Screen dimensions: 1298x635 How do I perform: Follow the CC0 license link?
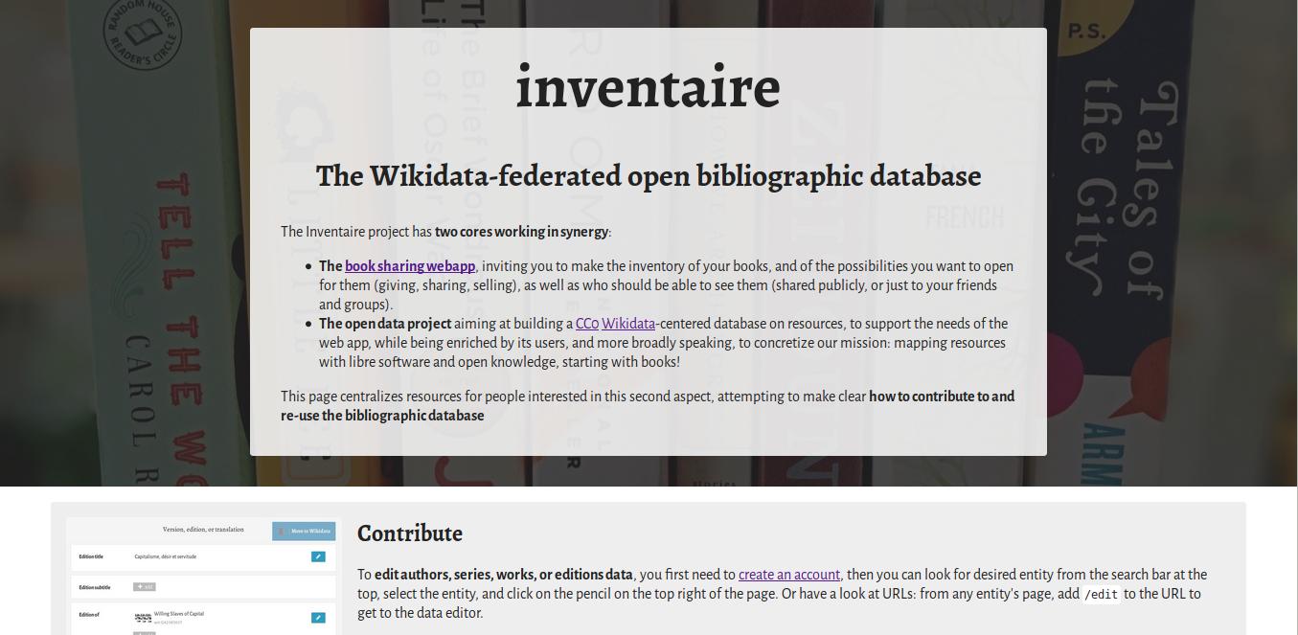point(586,324)
